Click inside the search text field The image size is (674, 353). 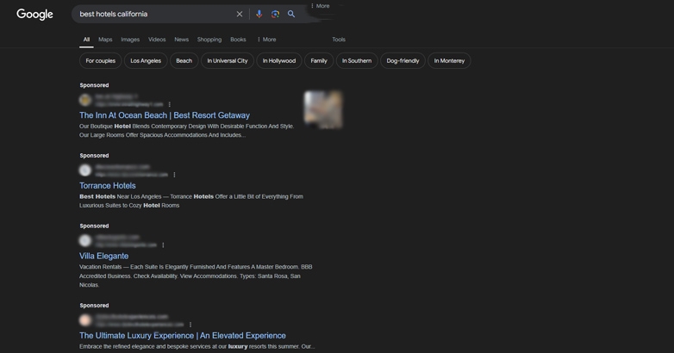[151, 14]
